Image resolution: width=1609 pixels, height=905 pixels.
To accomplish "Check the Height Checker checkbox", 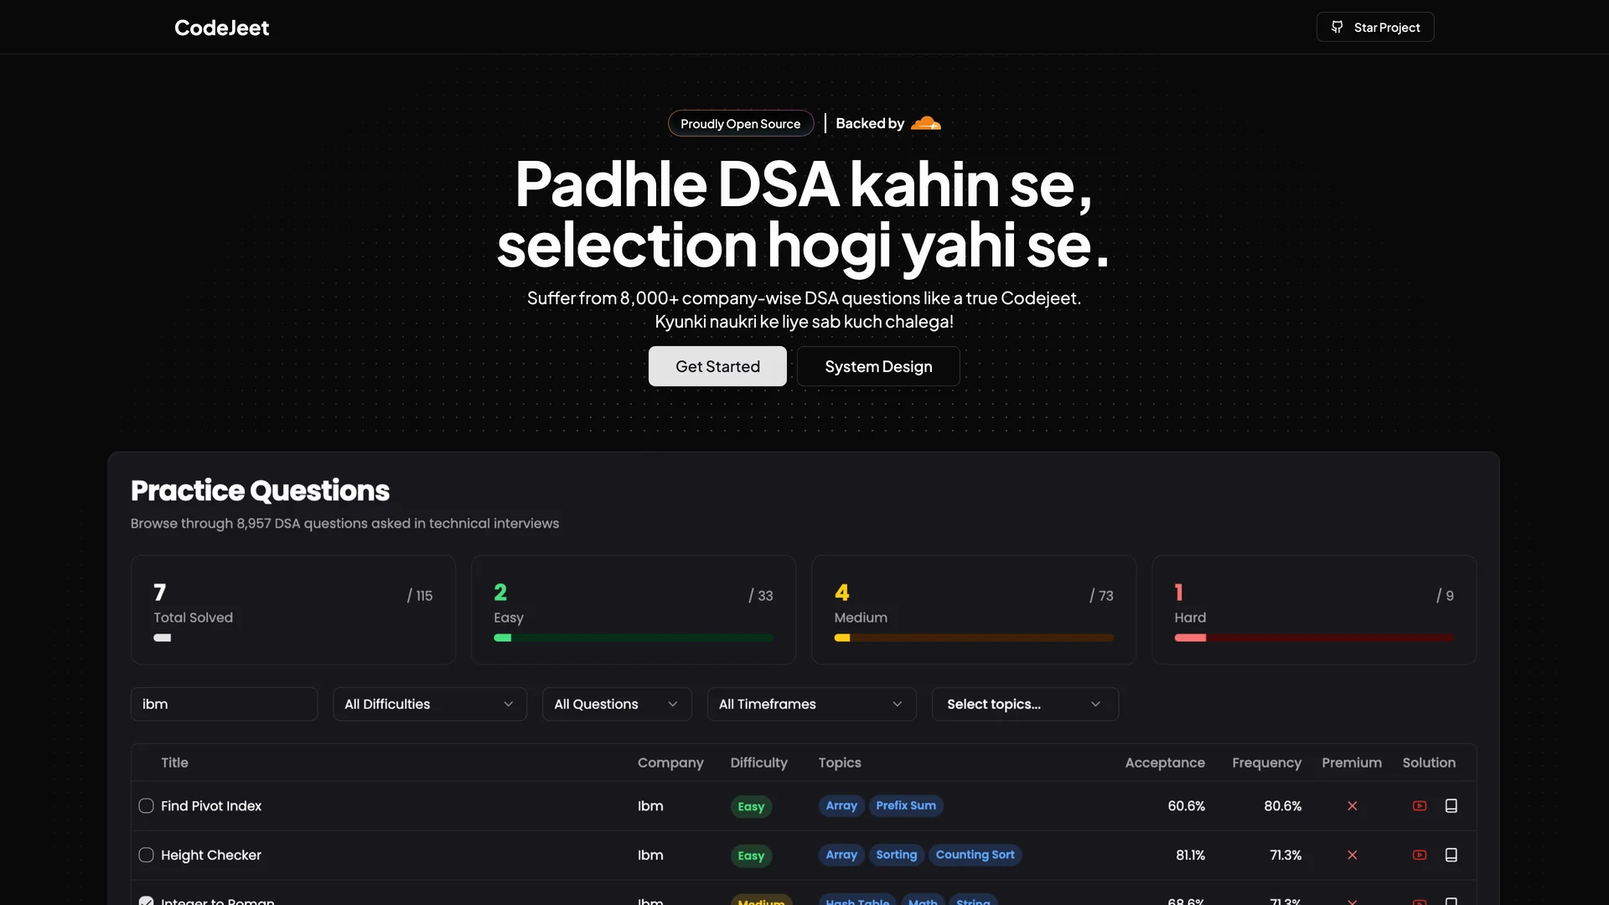I will pyautogui.click(x=145, y=855).
